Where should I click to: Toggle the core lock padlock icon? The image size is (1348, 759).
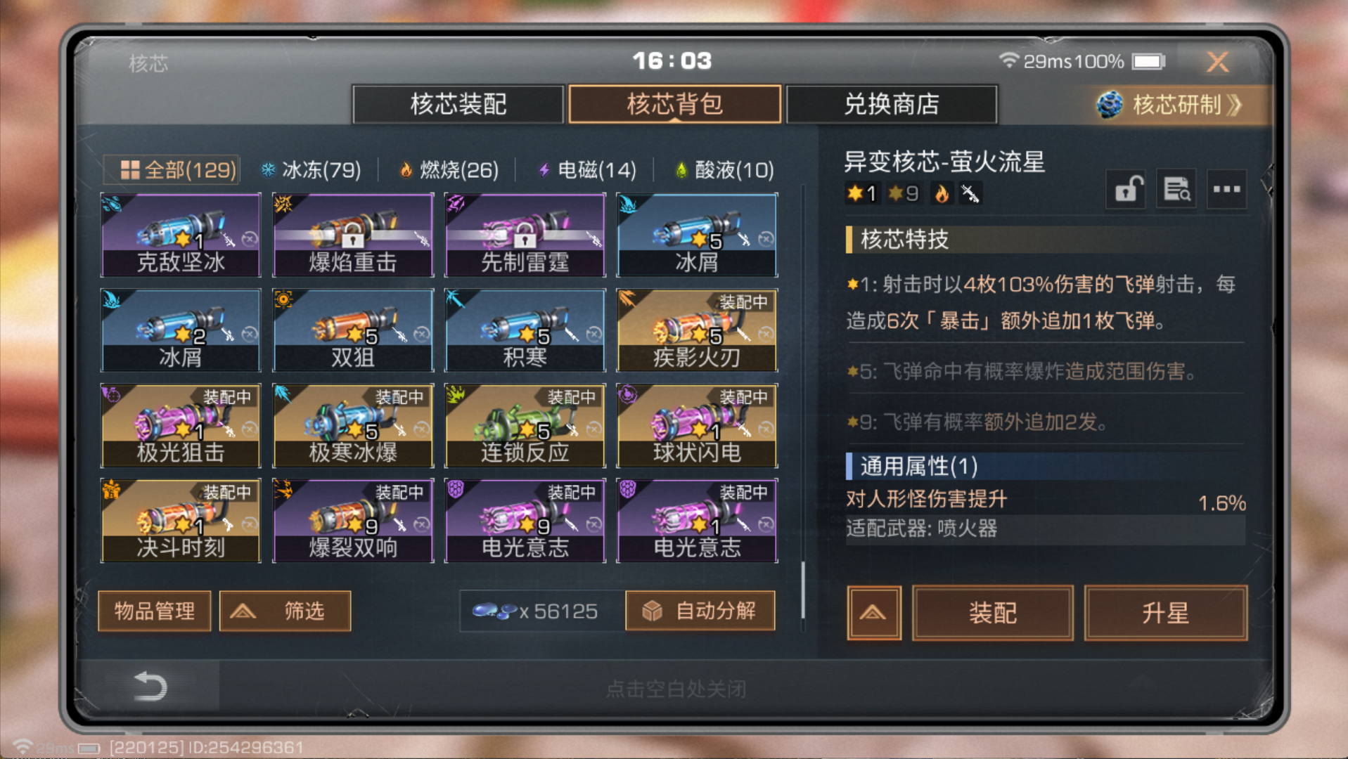click(1126, 189)
